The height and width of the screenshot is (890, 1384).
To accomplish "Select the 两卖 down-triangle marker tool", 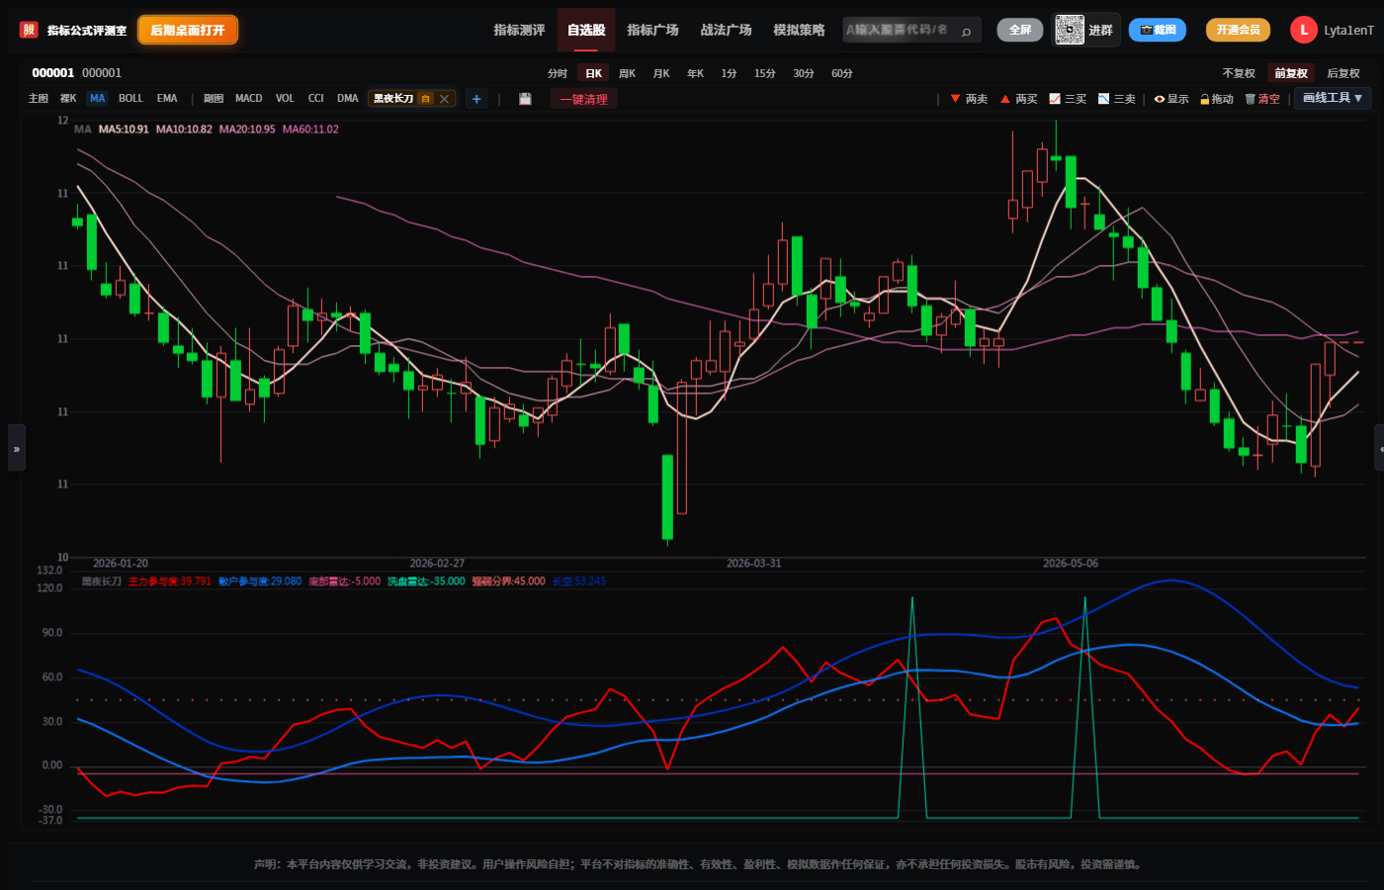I will click(x=969, y=99).
